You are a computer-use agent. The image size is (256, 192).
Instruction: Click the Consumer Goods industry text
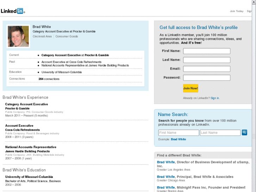(x=67, y=36)
